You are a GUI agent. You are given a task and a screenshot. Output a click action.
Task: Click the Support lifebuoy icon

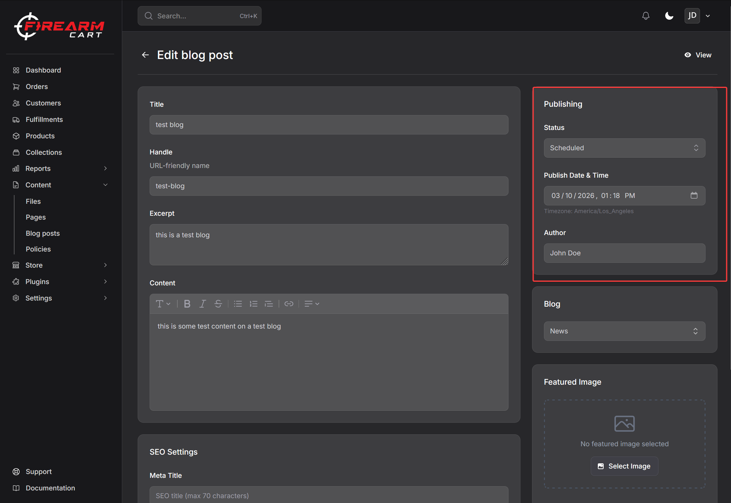(x=16, y=471)
